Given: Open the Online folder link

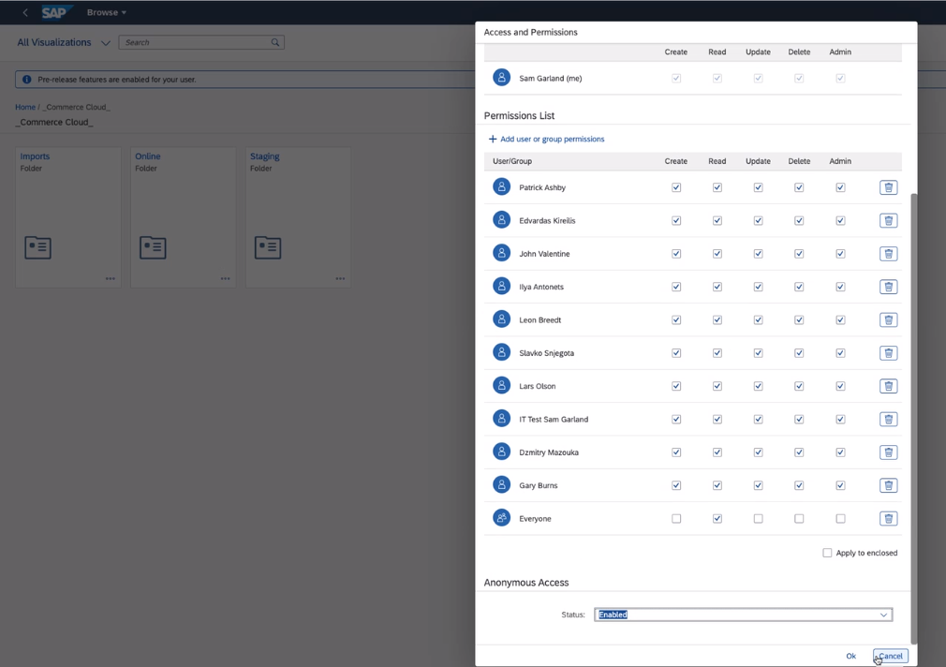Looking at the screenshot, I should tap(148, 156).
